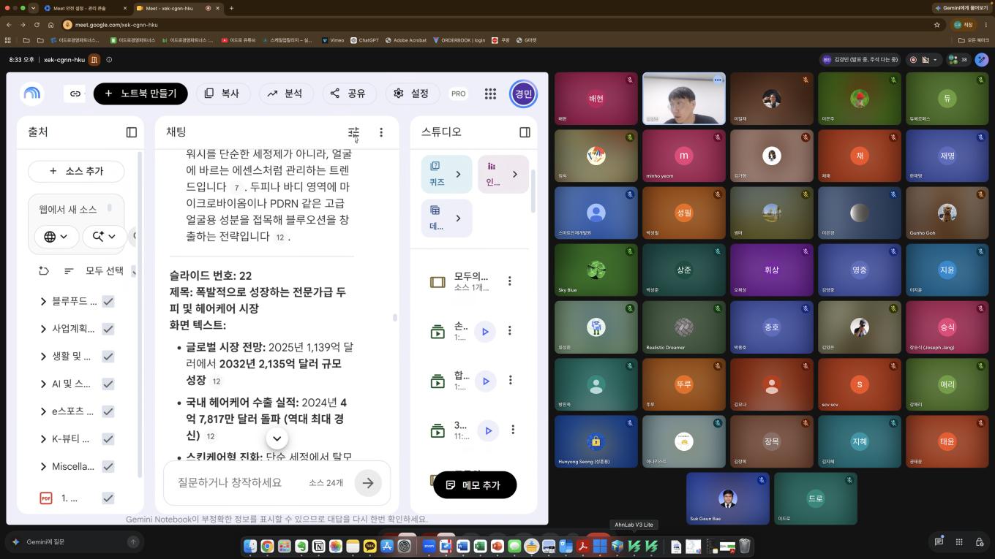This screenshot has width=995, height=559.
Task: Click the NotebookLM logo icon
Action: coord(32,94)
